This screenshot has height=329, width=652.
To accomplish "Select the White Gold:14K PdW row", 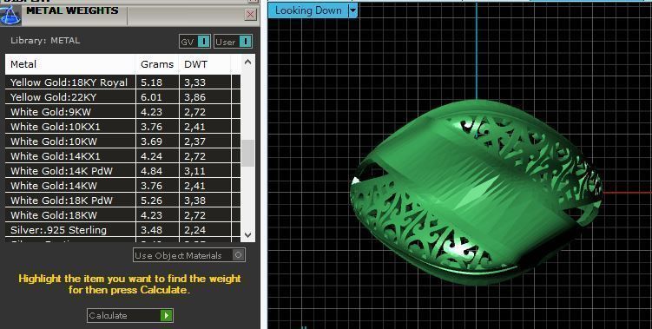I will point(123,170).
